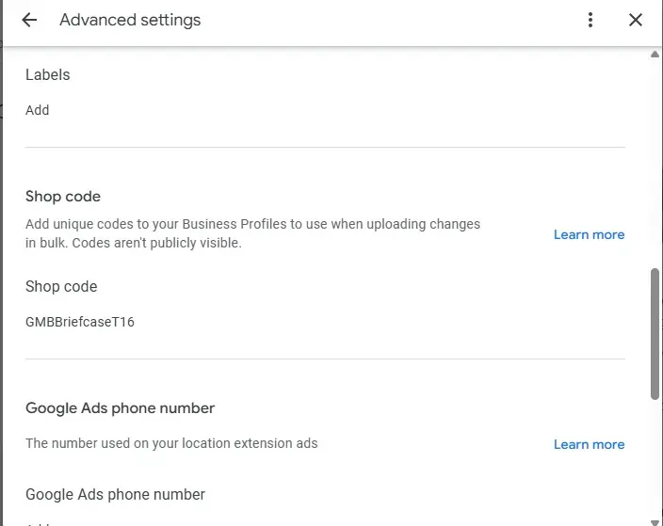Click the vertical scrollbar thumb
663x526 pixels.
[x=655, y=334]
